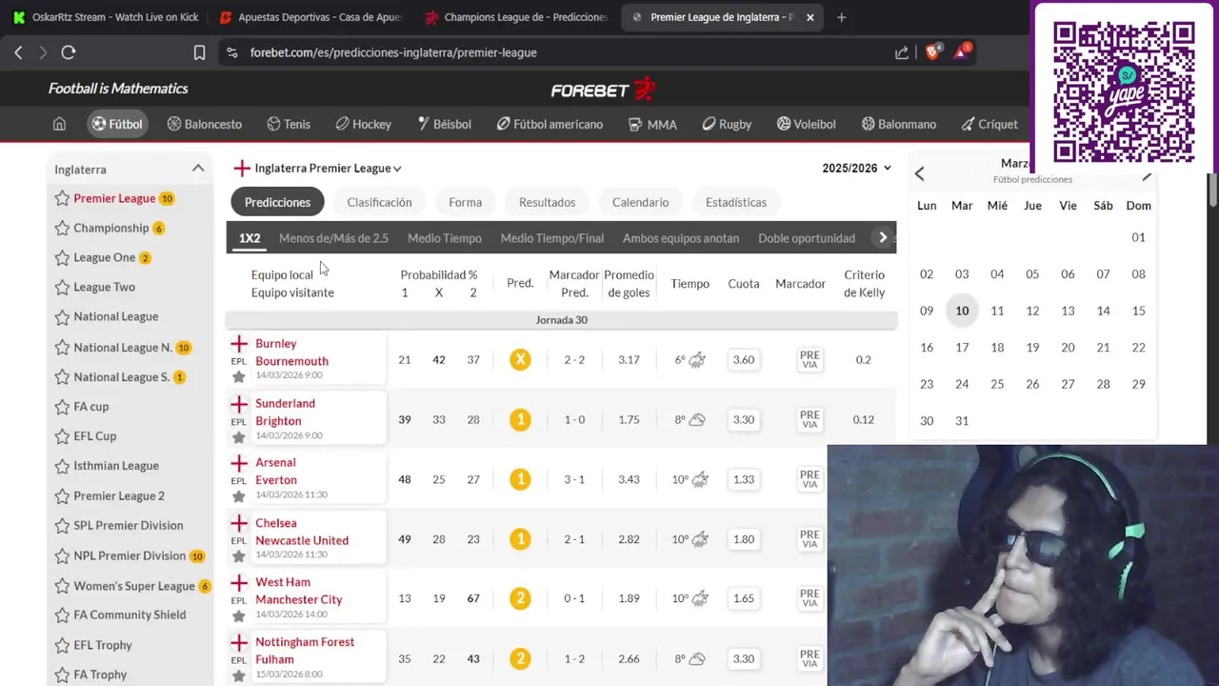
Task: Select Doble oportunidad predictions
Action: click(807, 238)
